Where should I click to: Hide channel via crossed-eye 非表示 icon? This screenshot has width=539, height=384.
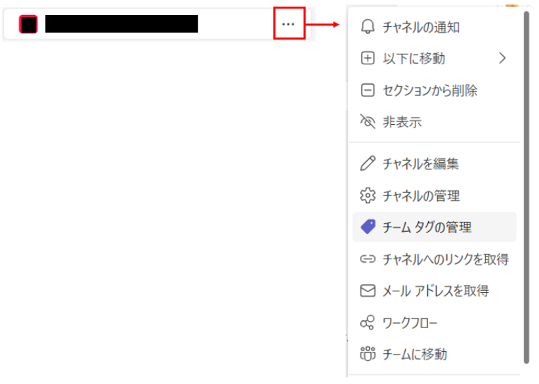(368, 121)
